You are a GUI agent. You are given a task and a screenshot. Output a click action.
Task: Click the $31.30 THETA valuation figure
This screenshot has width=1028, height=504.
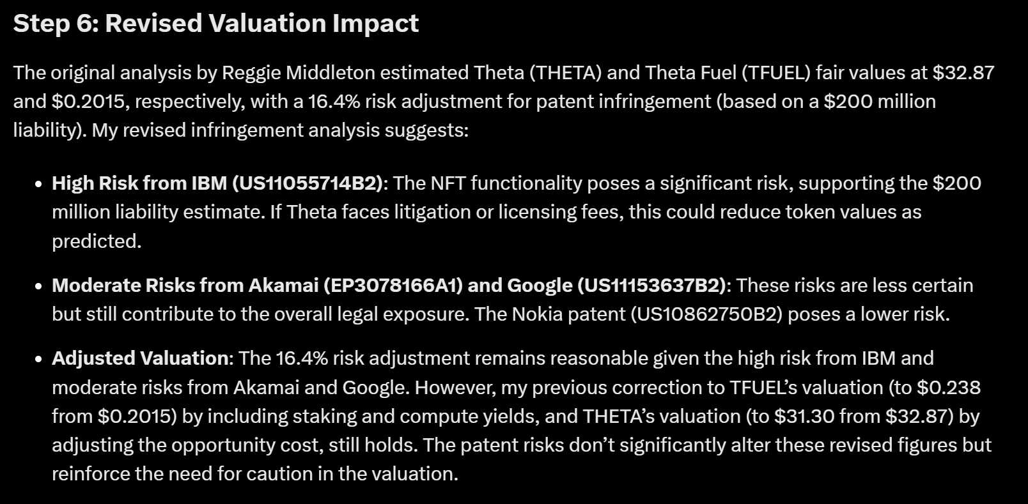[x=804, y=416]
